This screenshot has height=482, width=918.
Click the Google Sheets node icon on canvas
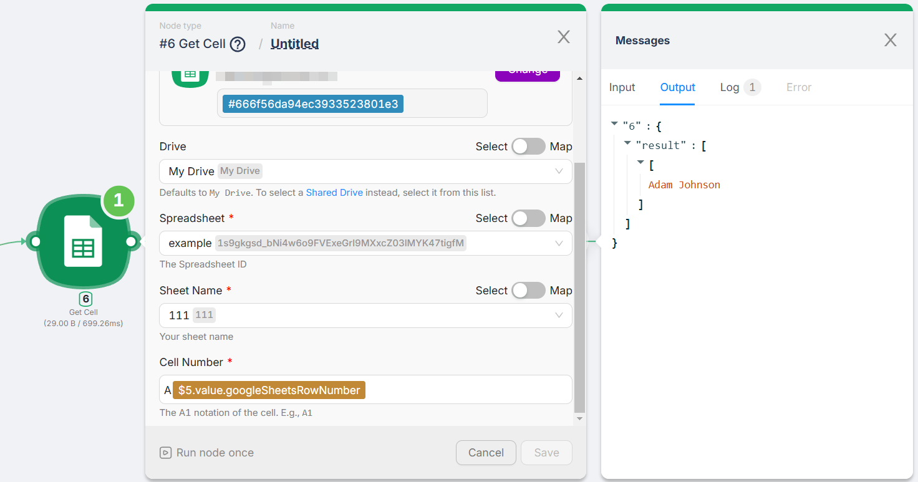point(83,242)
